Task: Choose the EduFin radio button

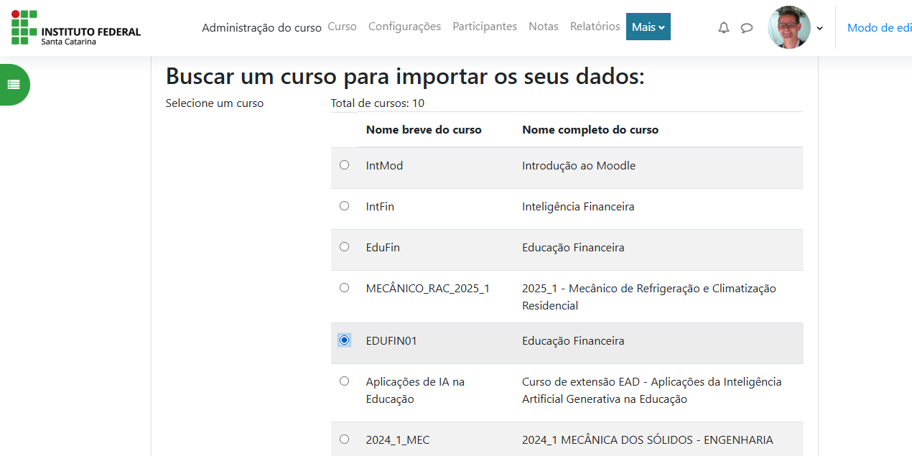Action: coord(344,247)
